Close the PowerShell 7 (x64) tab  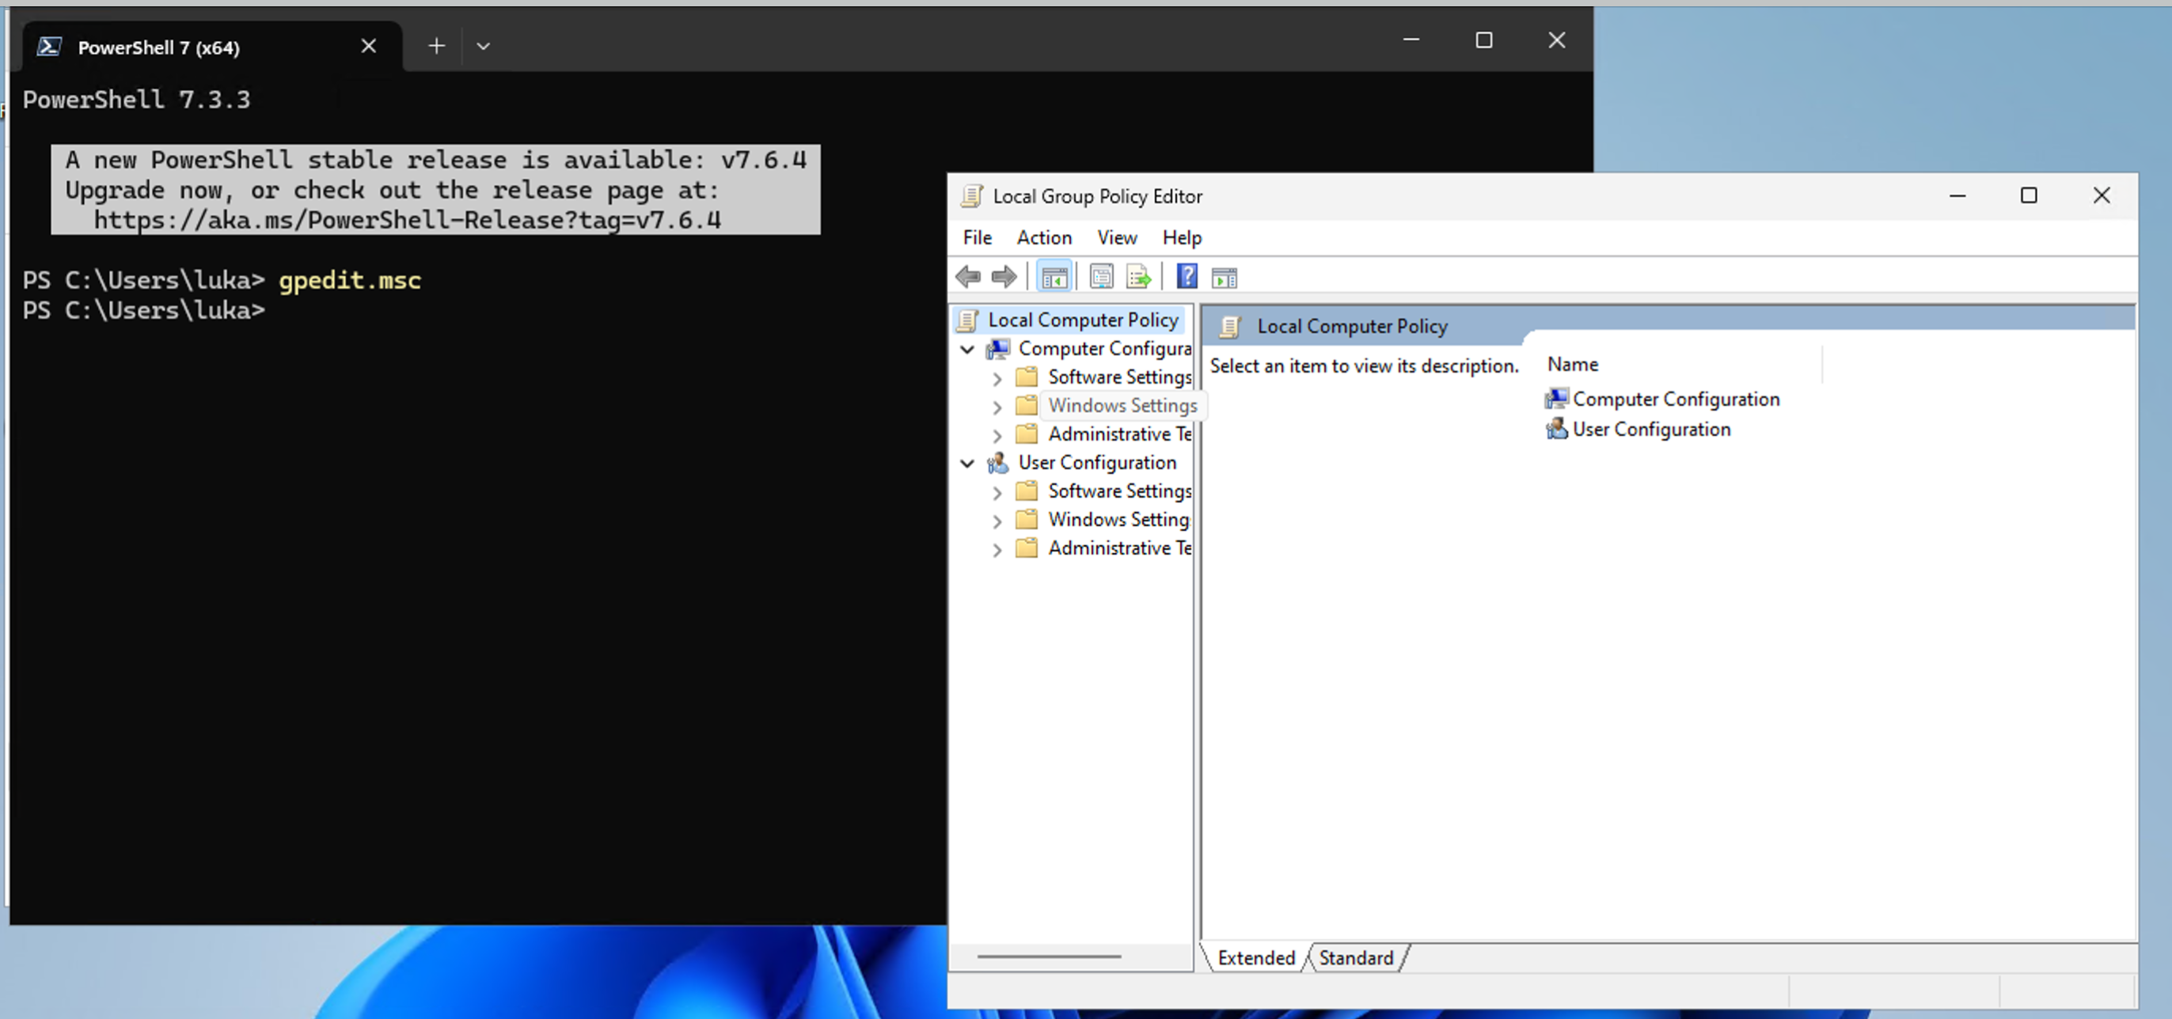[369, 47]
